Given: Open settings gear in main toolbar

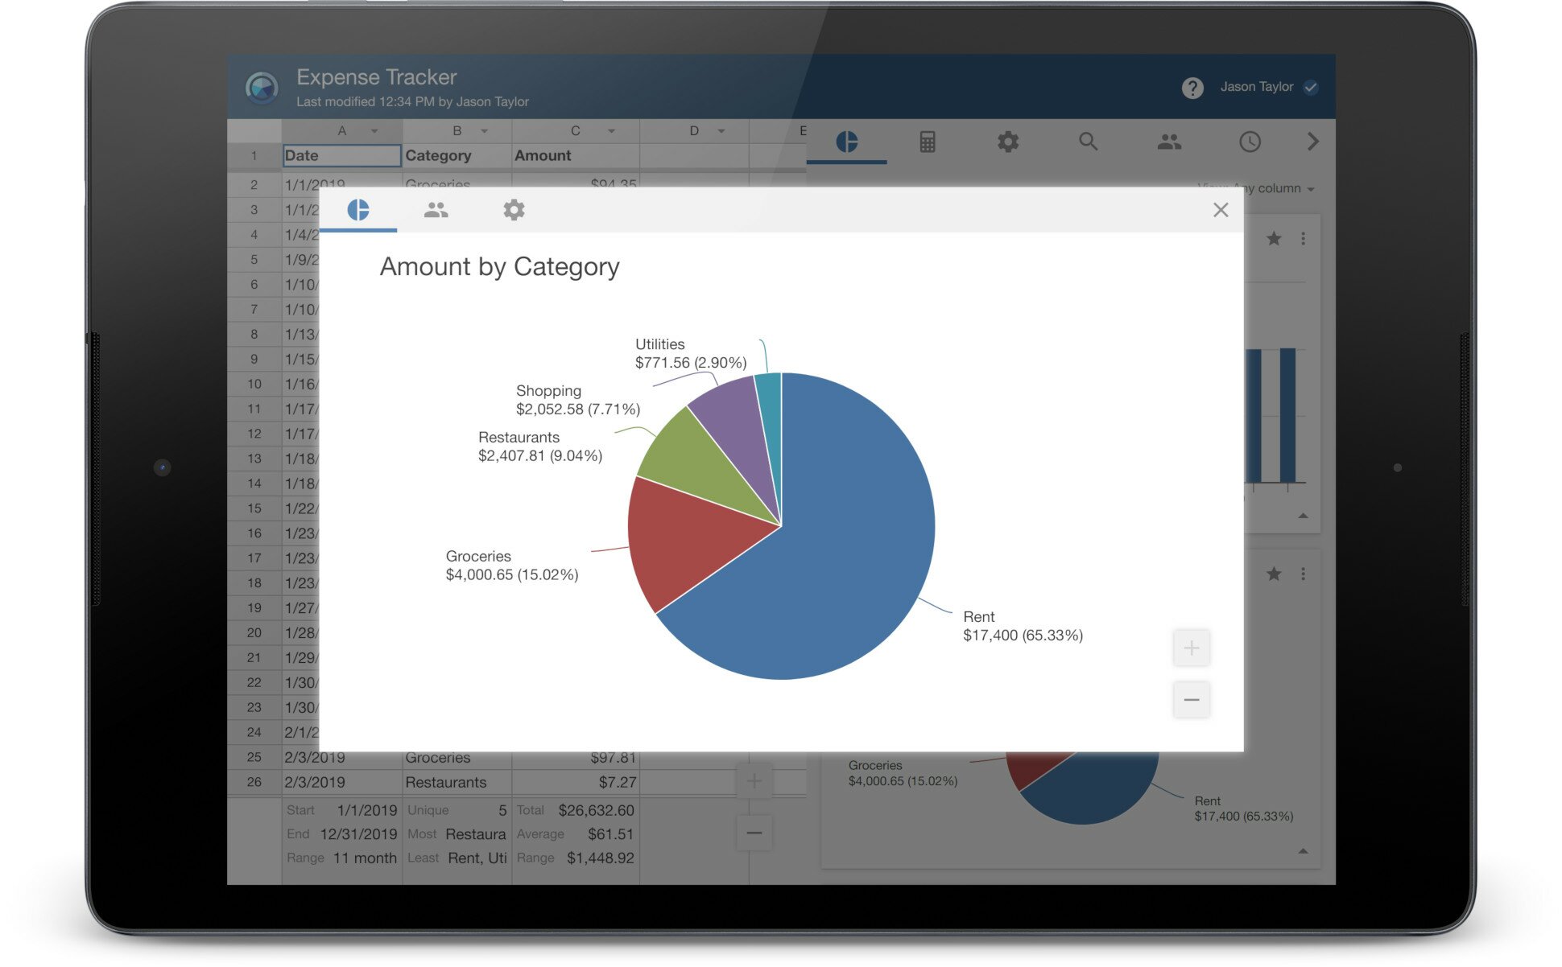Looking at the screenshot, I should [x=1007, y=142].
